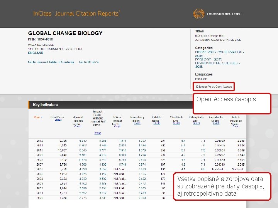The width and height of the screenshot is (278, 208).
Task: Click the Immediacy Index column header
Action: [137, 119]
